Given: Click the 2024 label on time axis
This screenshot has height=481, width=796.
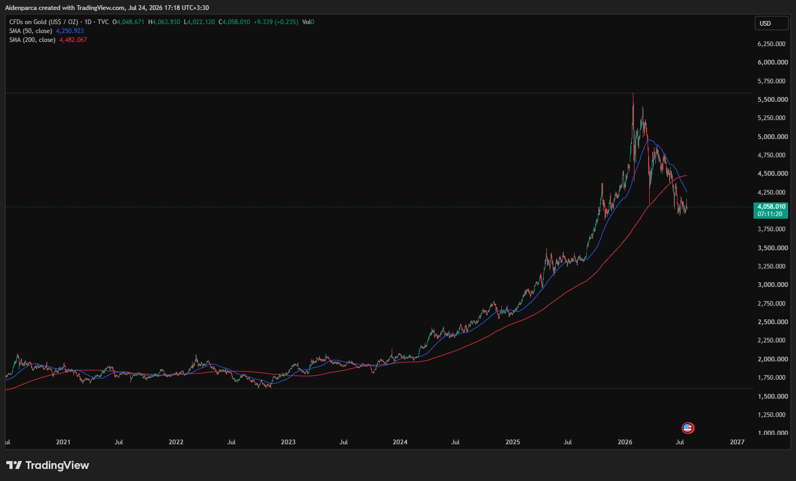Looking at the screenshot, I should tap(400, 442).
